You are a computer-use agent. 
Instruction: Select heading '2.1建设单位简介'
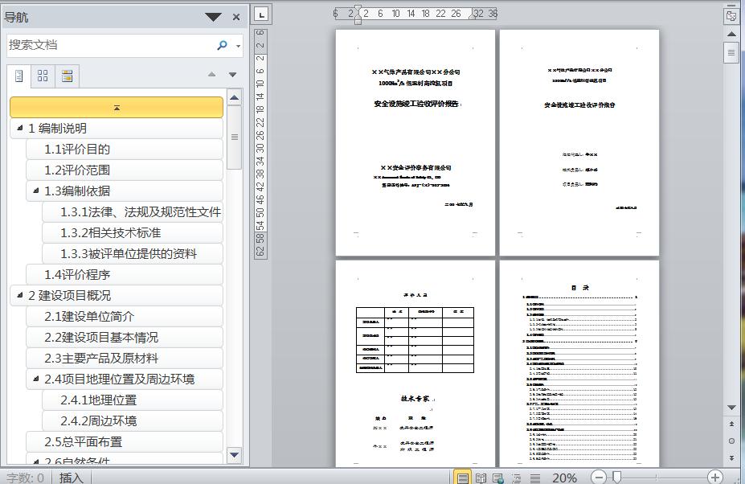tap(125, 317)
